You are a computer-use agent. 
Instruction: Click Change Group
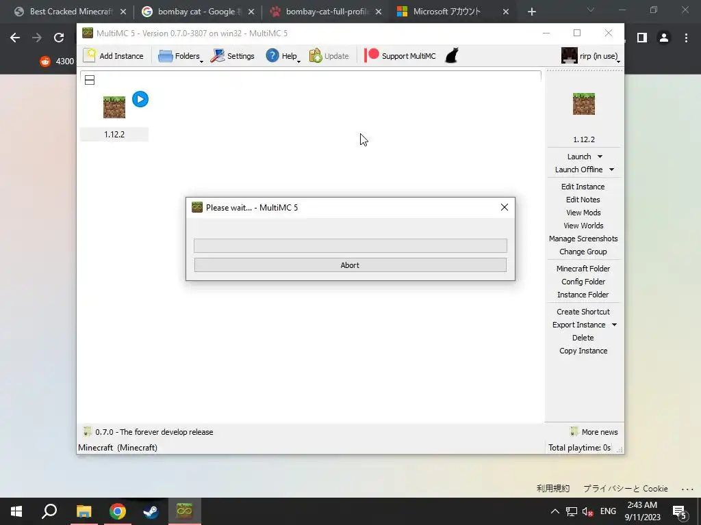583,252
